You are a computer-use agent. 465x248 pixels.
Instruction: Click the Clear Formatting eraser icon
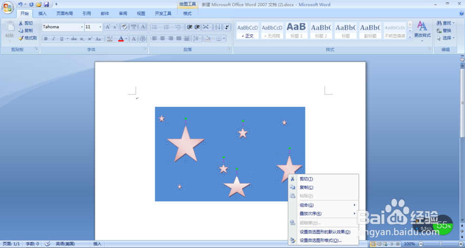[124, 26]
